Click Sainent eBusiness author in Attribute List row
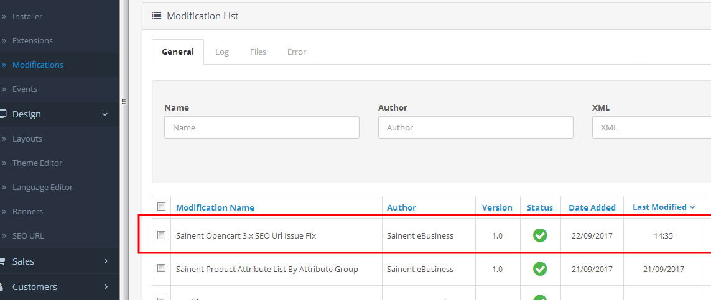 coord(420,269)
